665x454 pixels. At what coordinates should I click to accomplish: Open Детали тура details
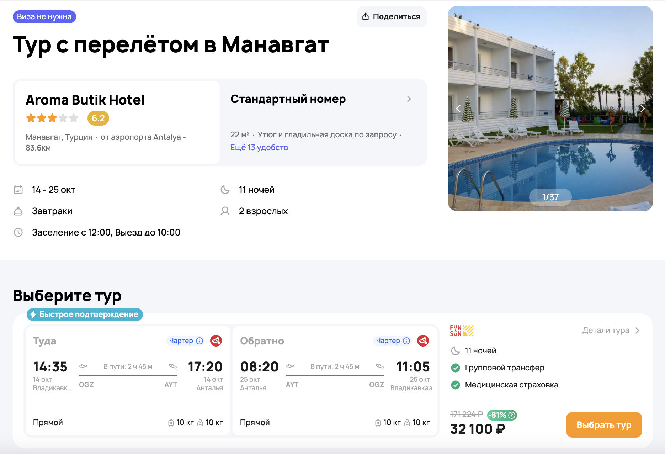click(x=611, y=331)
